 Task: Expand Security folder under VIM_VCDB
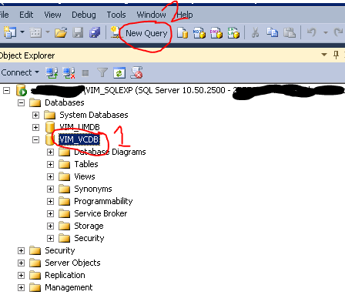[x=50, y=238]
